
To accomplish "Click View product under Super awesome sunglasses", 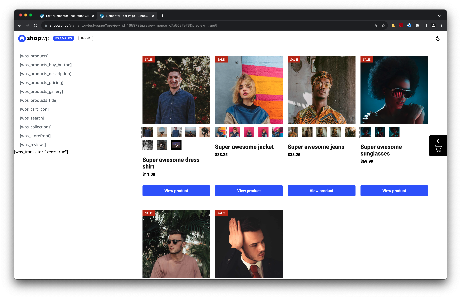I will click(394, 191).
